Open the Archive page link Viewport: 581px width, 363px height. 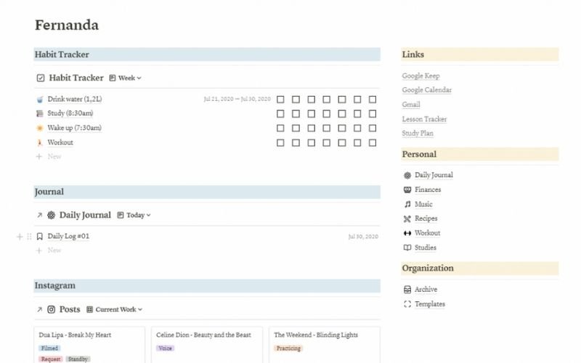[x=426, y=289]
